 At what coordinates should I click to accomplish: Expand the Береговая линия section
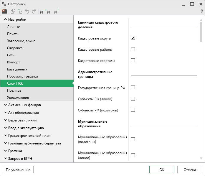tap(22, 120)
